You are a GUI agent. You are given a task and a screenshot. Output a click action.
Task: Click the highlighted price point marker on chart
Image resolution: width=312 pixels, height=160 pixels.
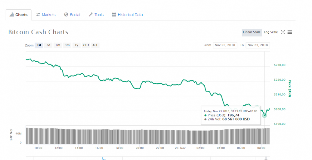point(264,115)
